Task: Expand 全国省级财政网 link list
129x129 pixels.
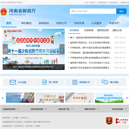Action: click(11, 109)
